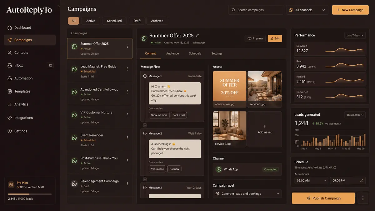Click the 09:00 AM start time field

[x=312, y=180]
